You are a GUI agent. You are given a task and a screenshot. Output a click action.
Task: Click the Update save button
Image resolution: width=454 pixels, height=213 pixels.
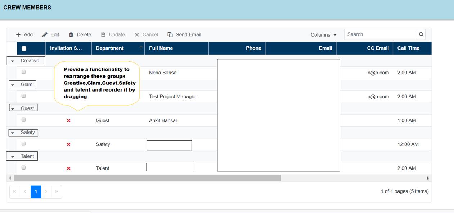(x=113, y=35)
